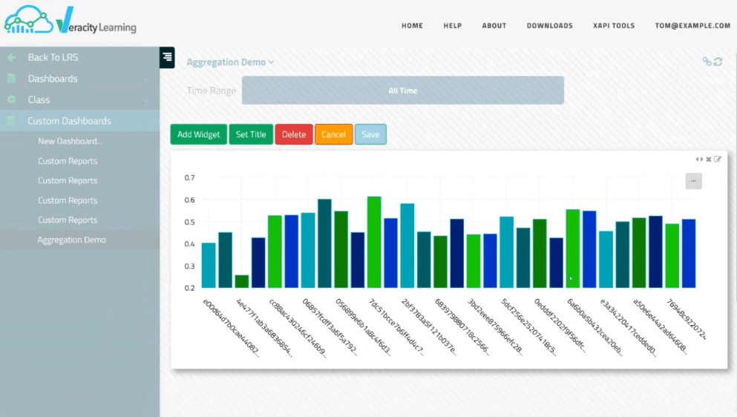Click the Set Title button
This screenshot has width=737, height=417.
click(251, 134)
